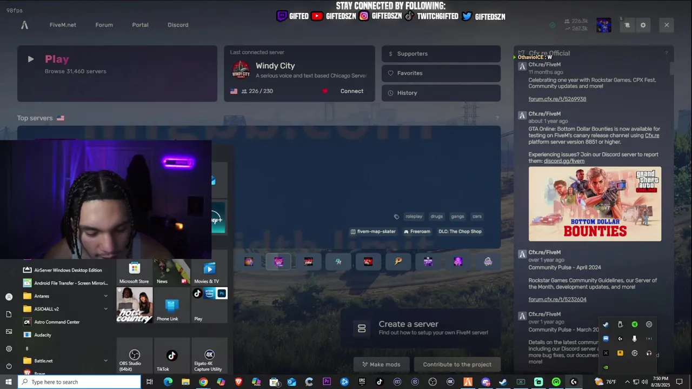The height and width of the screenshot is (389, 692).
Task: Select the keyhole top server icon in carousel
Action: click(x=398, y=261)
